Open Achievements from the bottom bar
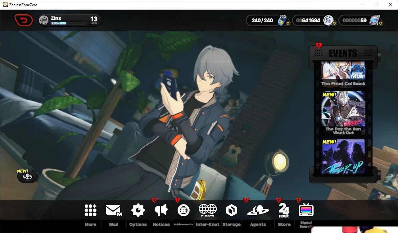Screen dimensions: 398x233 click(x=183, y=210)
